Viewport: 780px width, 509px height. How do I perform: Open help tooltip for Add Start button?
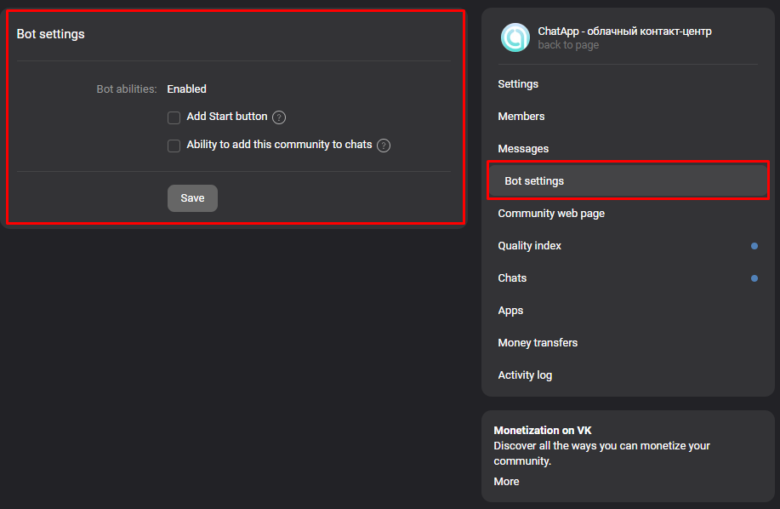(279, 117)
